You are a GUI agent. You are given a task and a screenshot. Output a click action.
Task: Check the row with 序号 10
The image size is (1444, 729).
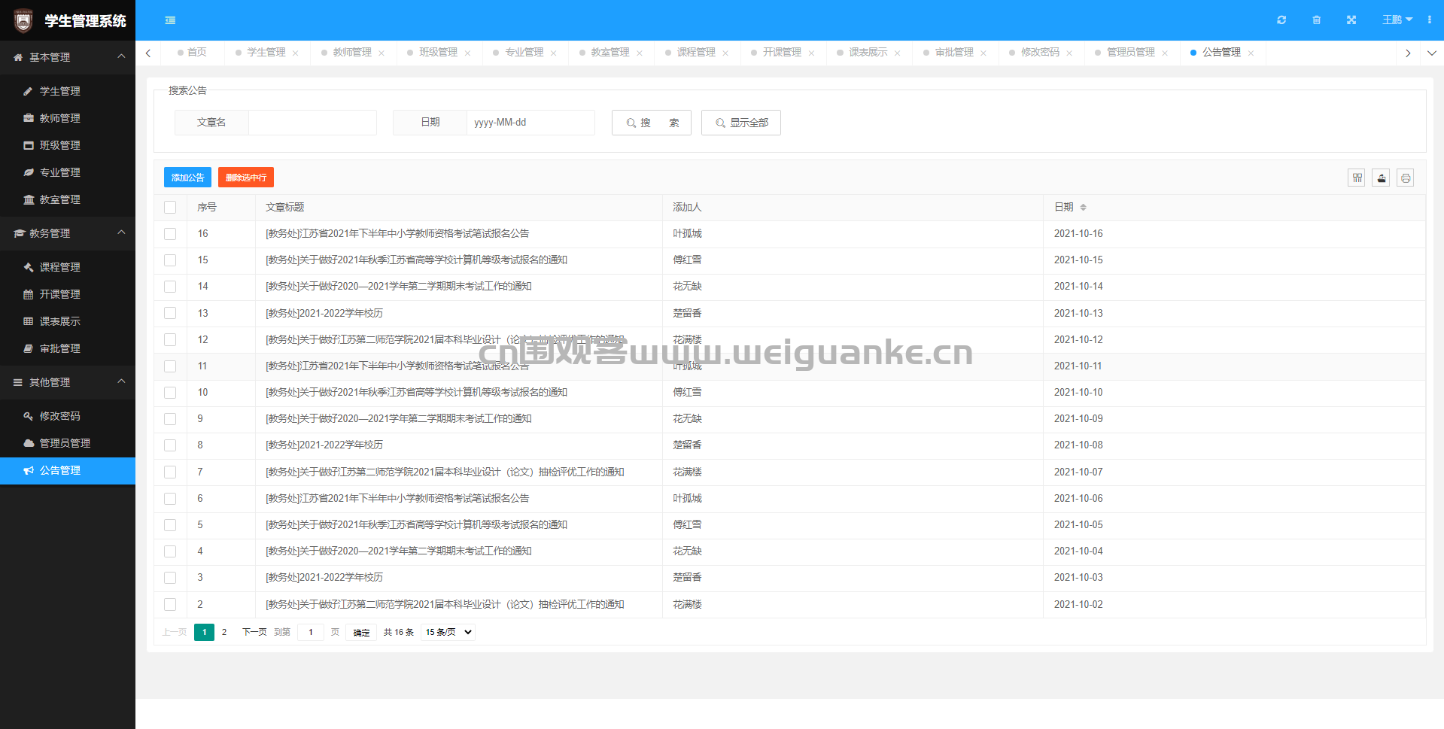pos(170,393)
